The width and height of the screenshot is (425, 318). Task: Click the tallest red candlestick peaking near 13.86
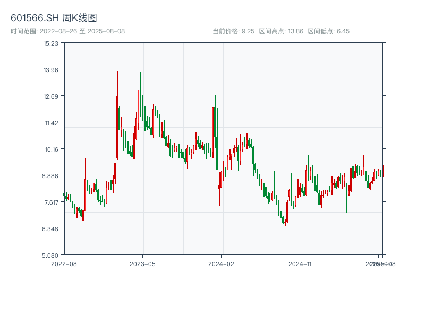117,116
